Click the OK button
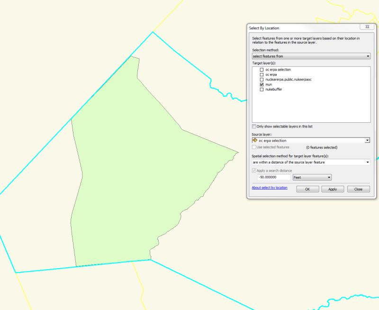The height and width of the screenshot is (310, 379). pos(307,189)
